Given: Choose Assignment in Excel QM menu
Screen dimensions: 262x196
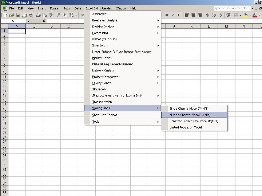Looking at the screenshot, I should pos(122,14).
